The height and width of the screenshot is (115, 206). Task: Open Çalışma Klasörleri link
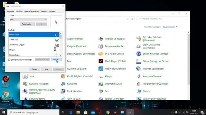77,46
